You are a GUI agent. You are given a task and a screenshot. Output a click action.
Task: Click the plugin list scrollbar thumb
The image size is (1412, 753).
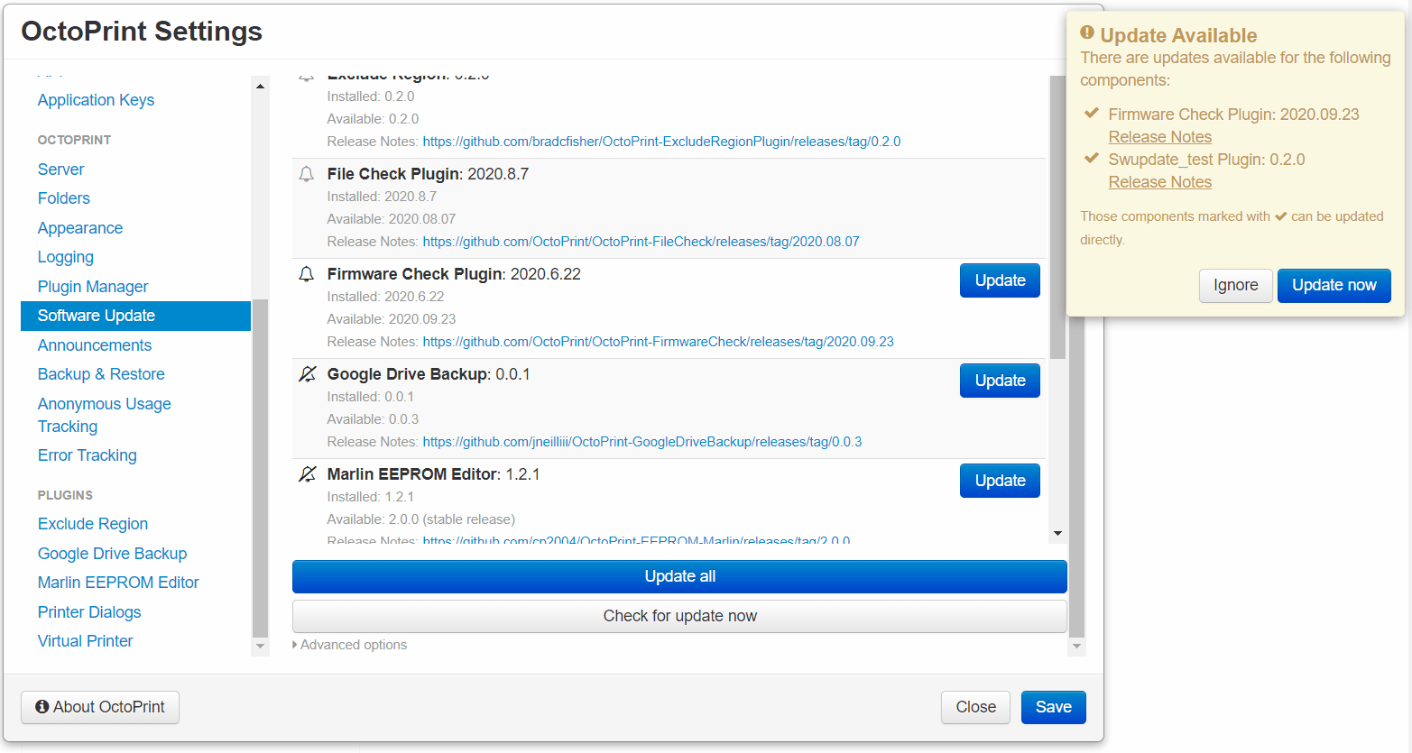pos(1058,216)
